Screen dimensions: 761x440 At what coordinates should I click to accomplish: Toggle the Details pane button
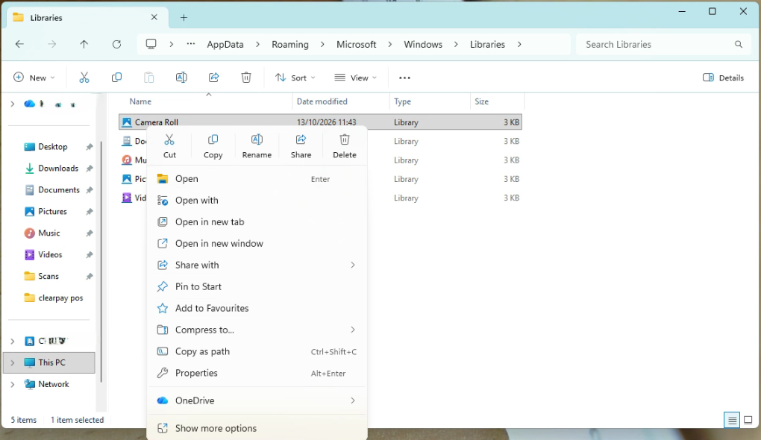tap(723, 78)
